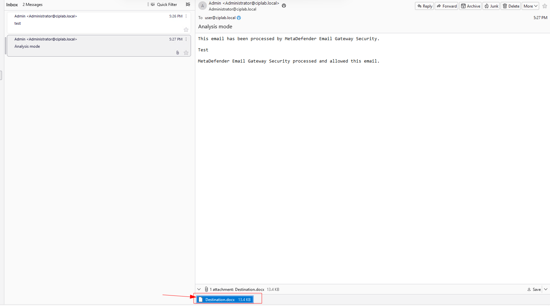
Task: Forward the email
Action: click(x=447, y=6)
